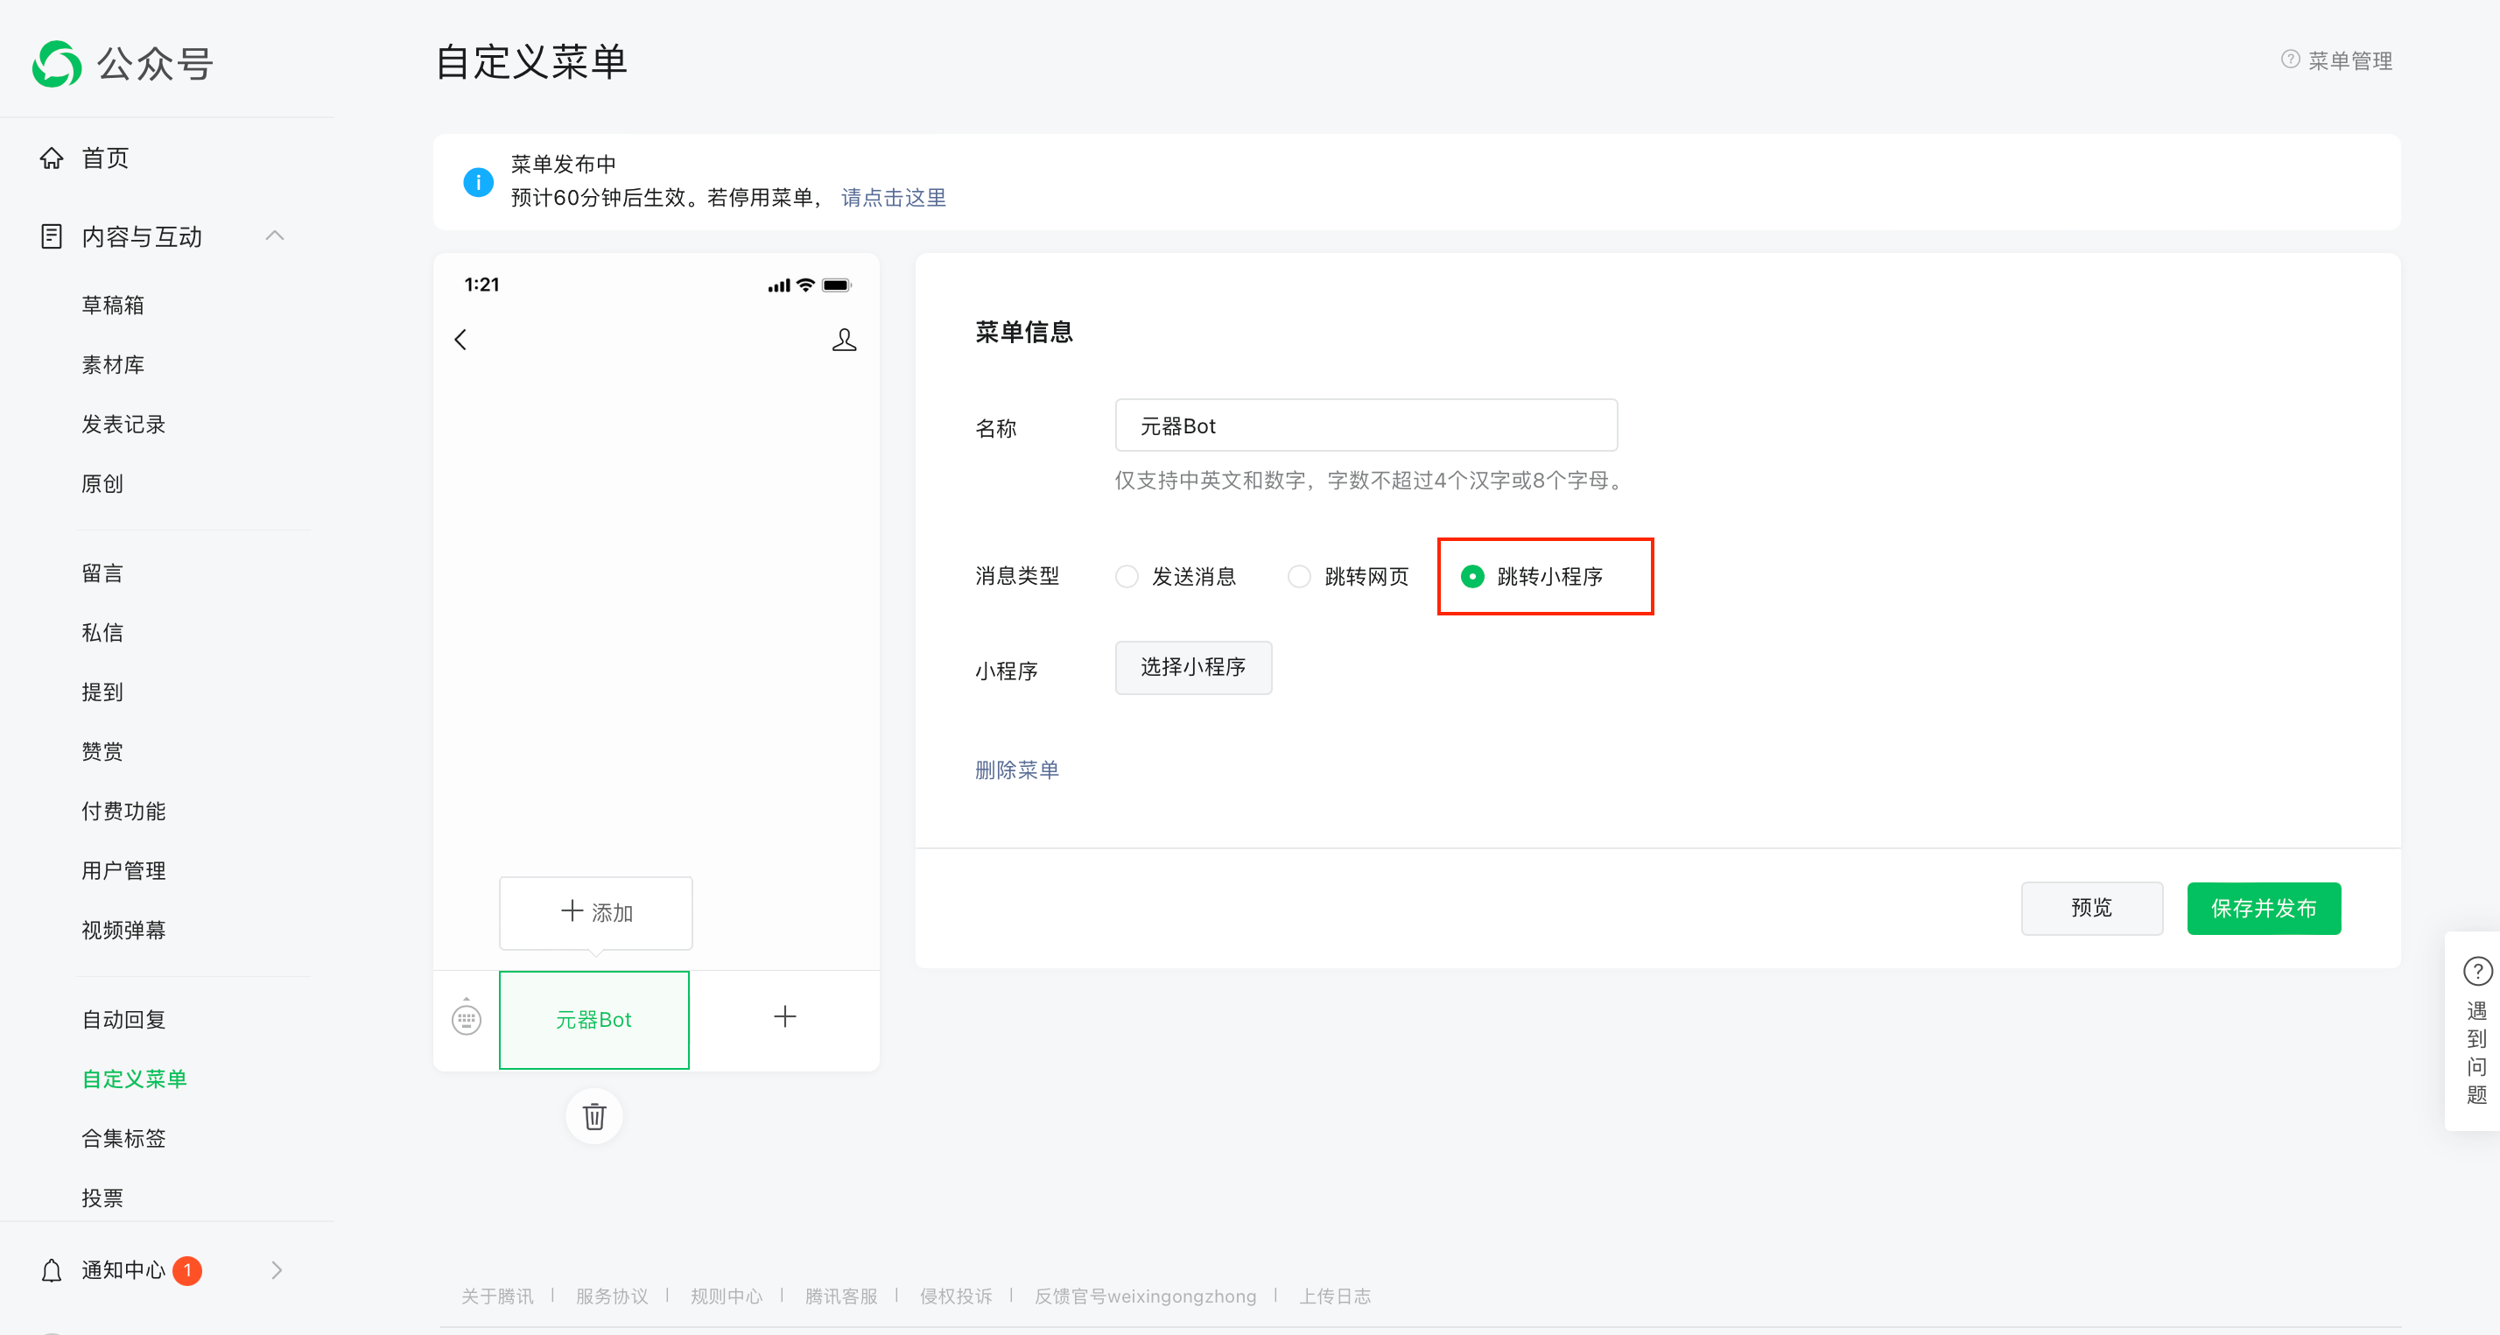Select the 发送消息 radio option
The height and width of the screenshot is (1335, 2500).
pyautogui.click(x=1127, y=577)
